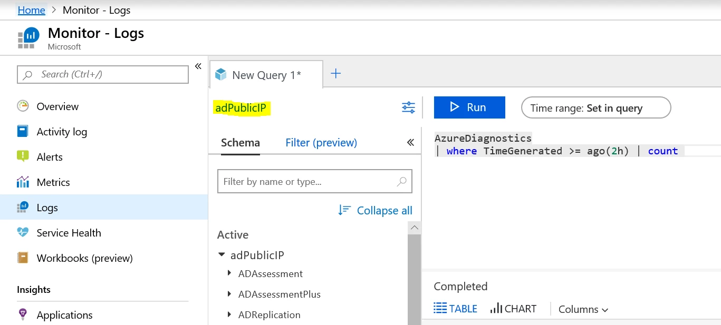Viewport: 721px width, 325px height.
Task: Click the Monitor Logs header icon
Action: pyautogui.click(x=28, y=37)
